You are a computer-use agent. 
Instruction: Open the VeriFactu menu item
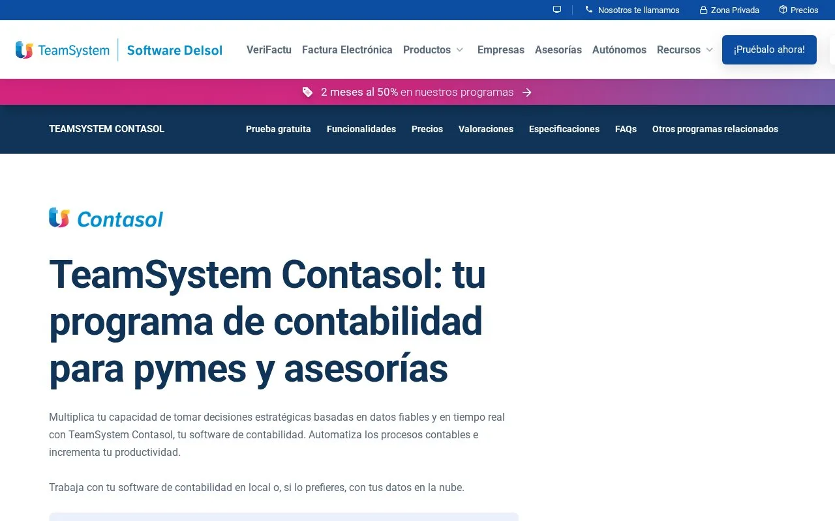(269, 50)
